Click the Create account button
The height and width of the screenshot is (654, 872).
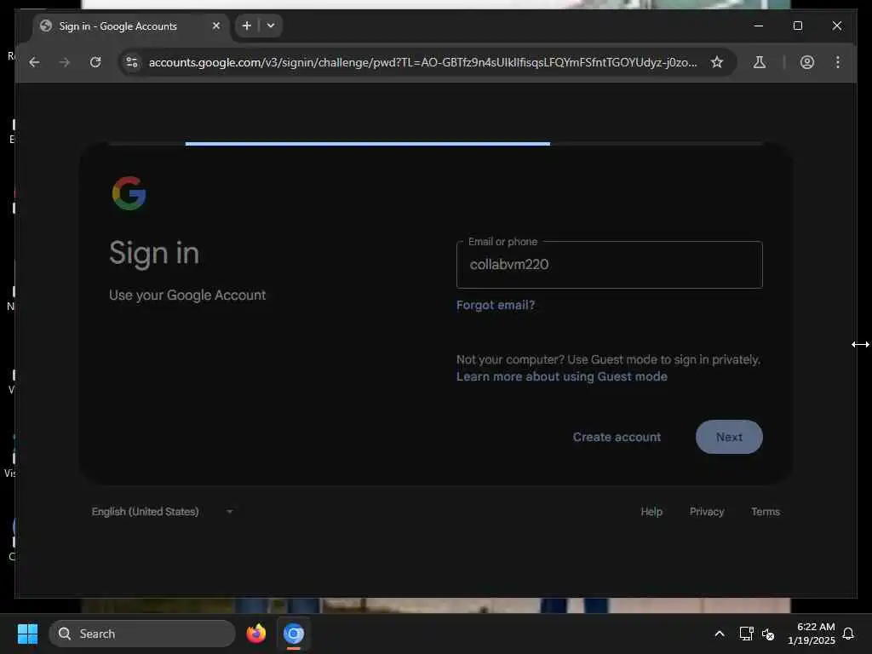coord(617,437)
